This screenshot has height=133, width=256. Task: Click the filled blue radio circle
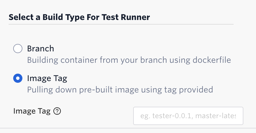(x=18, y=78)
